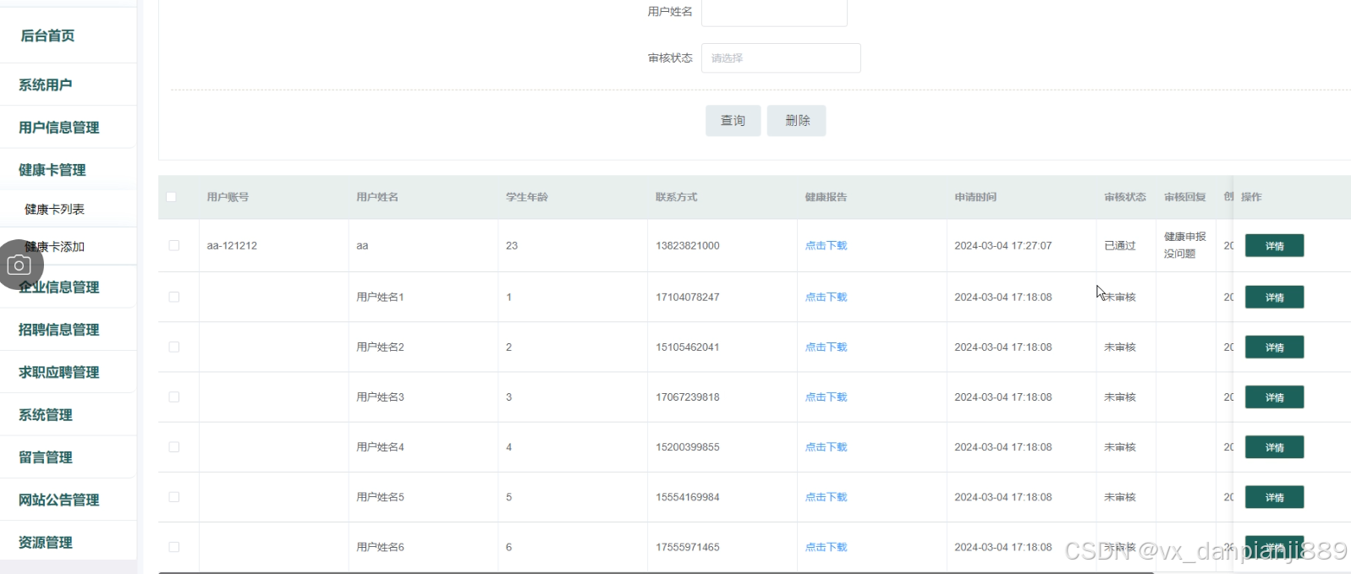Click the horizontal scrollbar below the table
Image resolution: width=1351 pixels, height=574 pixels.
656,572
